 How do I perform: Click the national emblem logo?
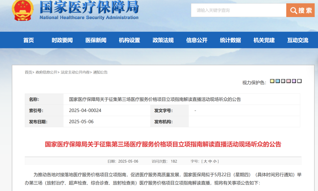23,10
